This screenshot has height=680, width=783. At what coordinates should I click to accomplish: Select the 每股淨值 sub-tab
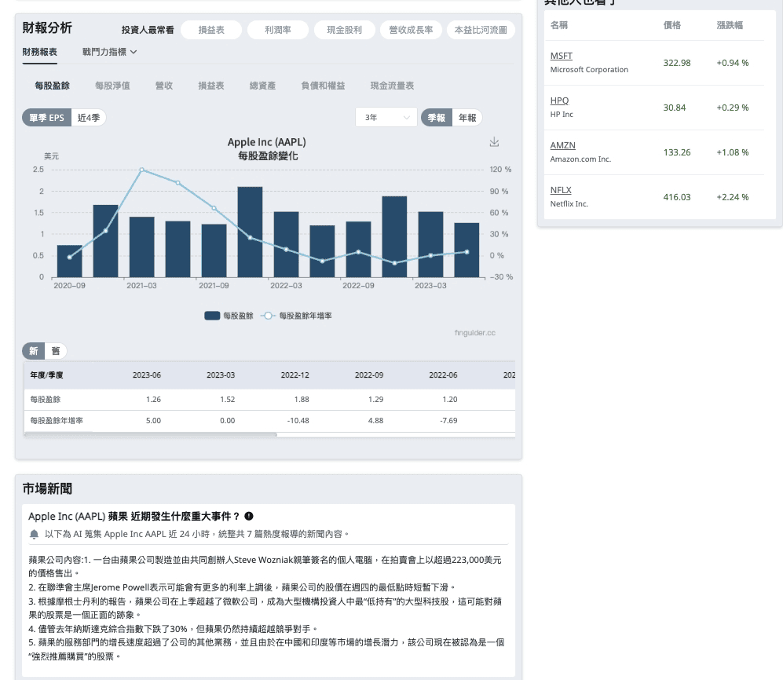[112, 86]
